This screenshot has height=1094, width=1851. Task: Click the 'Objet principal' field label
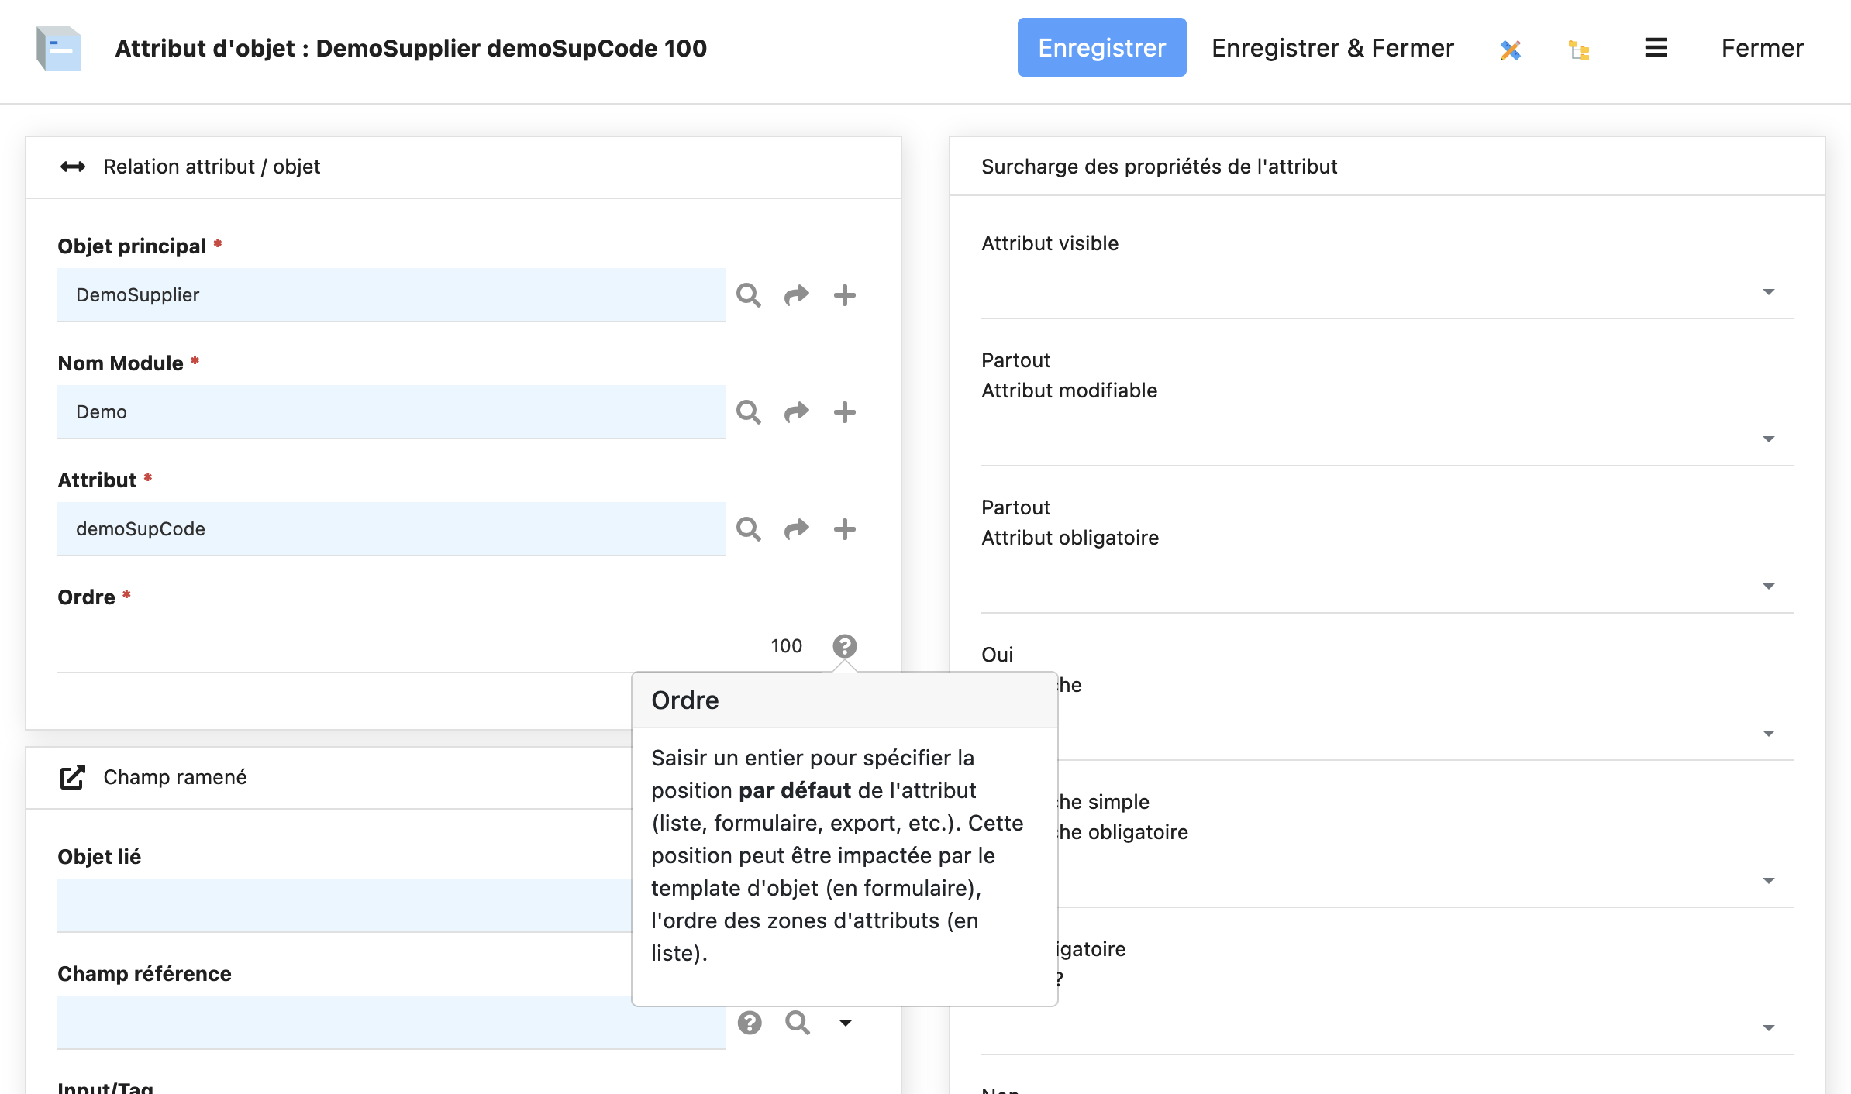coord(132,246)
